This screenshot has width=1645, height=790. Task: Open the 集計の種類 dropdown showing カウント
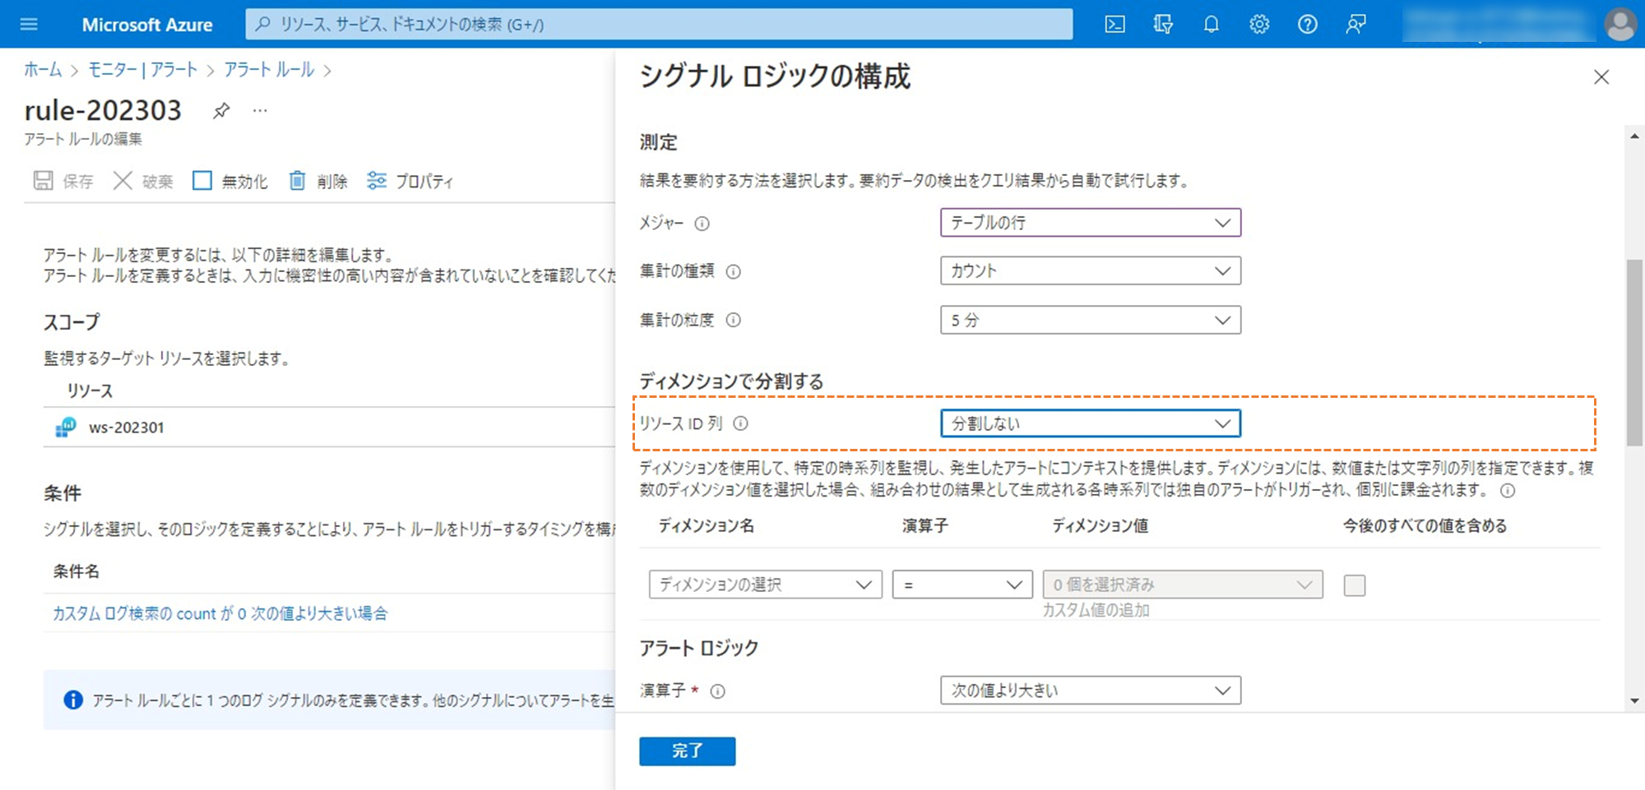(1090, 270)
